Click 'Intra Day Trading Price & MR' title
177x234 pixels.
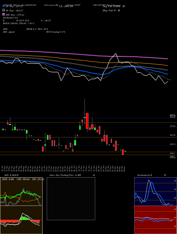[x=65, y=175]
